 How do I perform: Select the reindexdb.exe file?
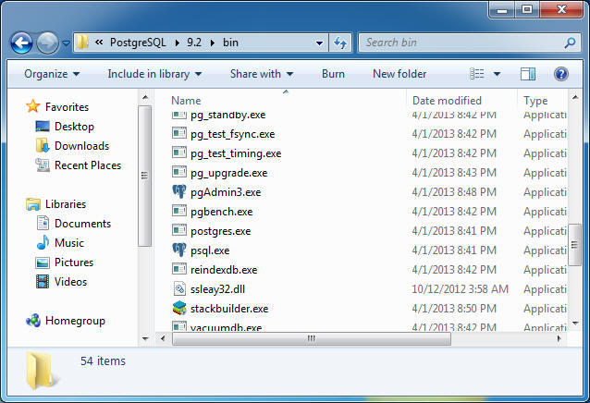224,270
